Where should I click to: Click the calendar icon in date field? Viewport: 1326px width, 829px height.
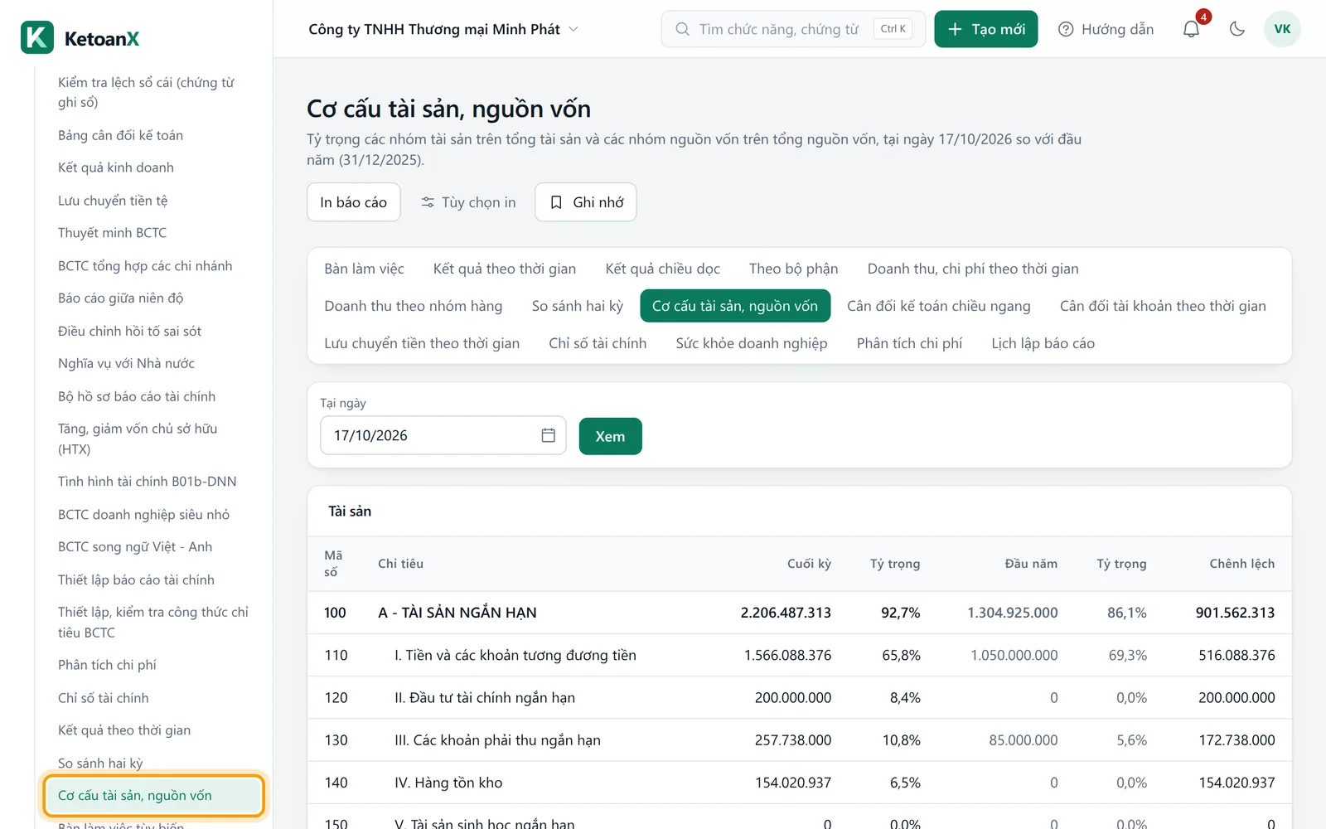(x=548, y=435)
